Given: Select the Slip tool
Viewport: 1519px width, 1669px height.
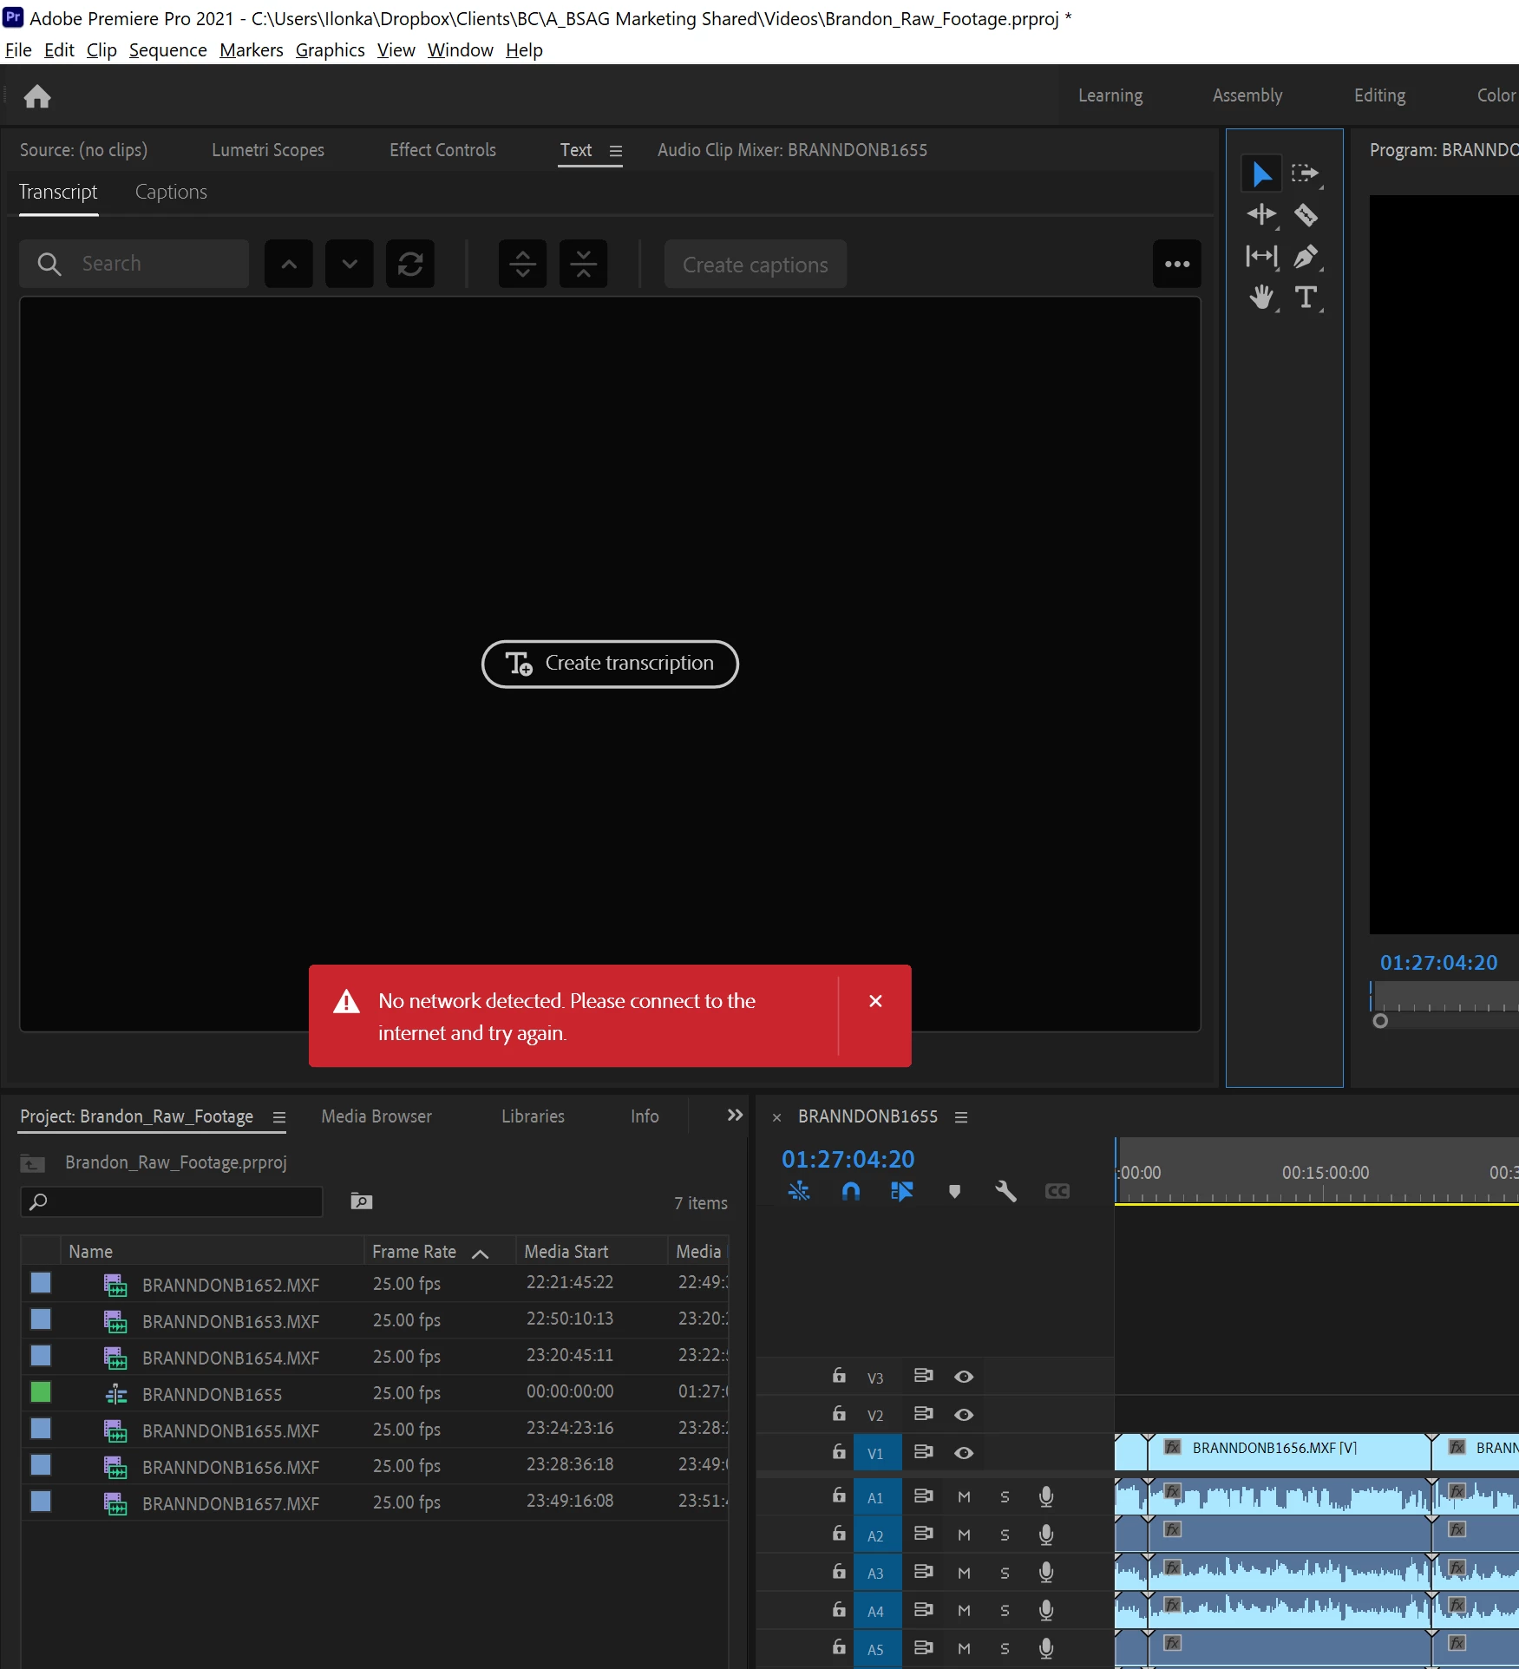Looking at the screenshot, I should pyautogui.click(x=1261, y=256).
